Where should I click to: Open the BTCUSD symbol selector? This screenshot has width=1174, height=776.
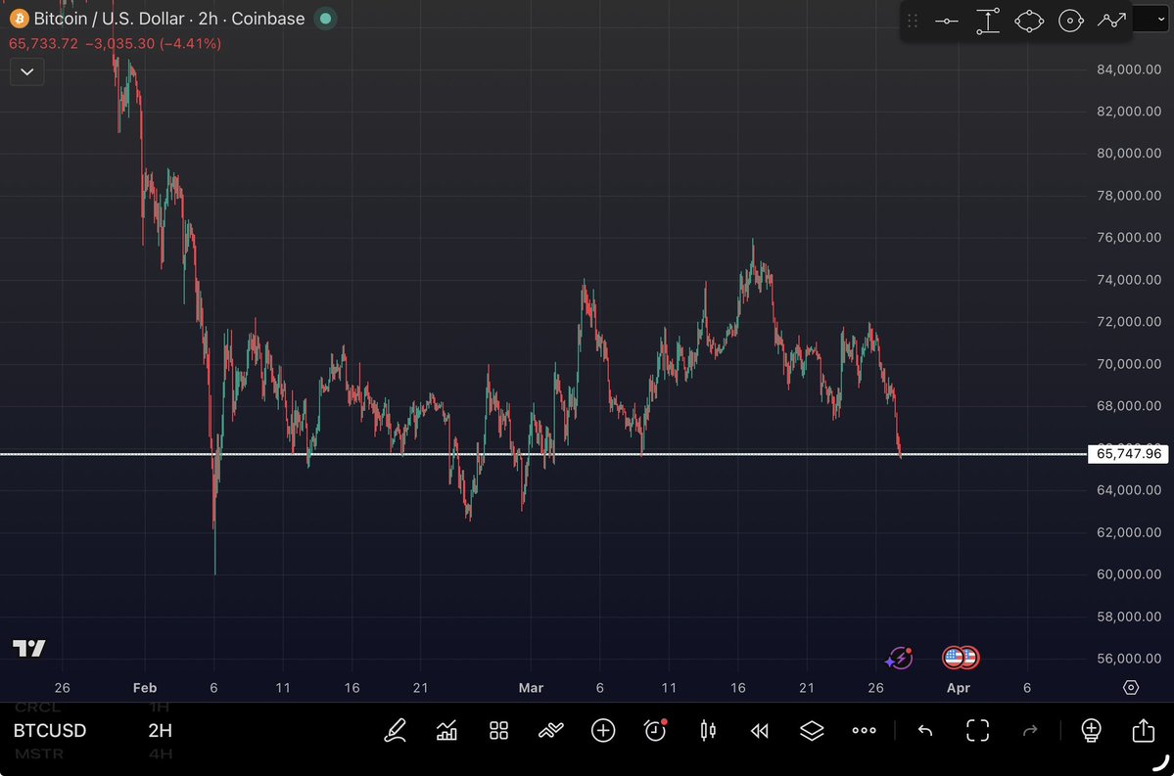(x=50, y=730)
